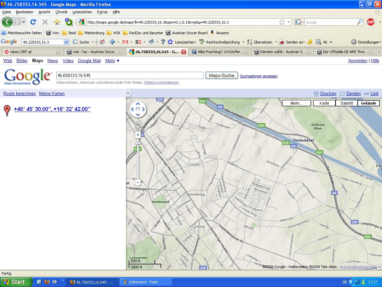
Task: Click the map zoom slider handle
Action: click(x=138, y=143)
